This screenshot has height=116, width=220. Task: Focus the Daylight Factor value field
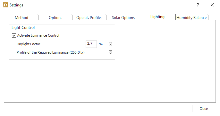tap(91, 44)
